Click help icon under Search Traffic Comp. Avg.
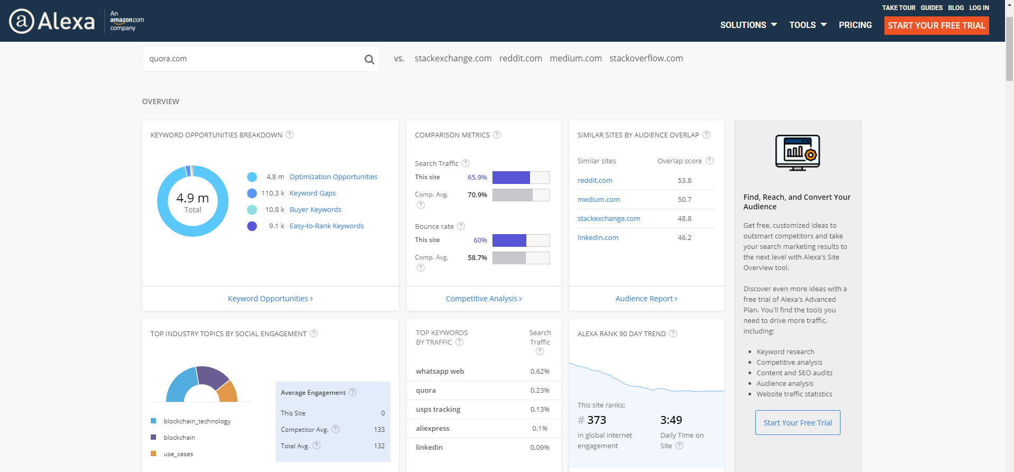This screenshot has width=1014, height=472. point(421,205)
